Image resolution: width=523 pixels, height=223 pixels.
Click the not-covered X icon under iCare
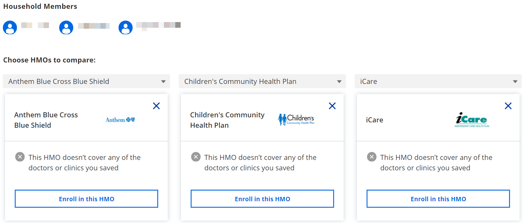click(372, 157)
